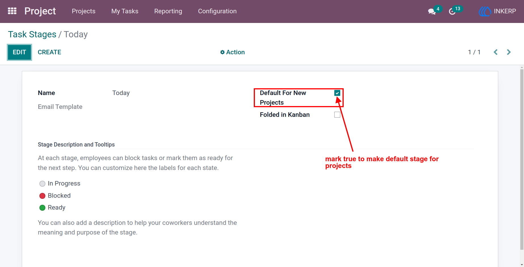Screen dimensions: 524x267
Task: Open the apps grid menu icon
Action: click(x=12, y=11)
